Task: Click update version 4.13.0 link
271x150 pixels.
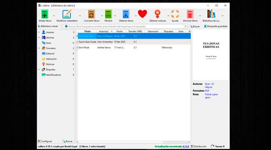Action: coord(186,147)
